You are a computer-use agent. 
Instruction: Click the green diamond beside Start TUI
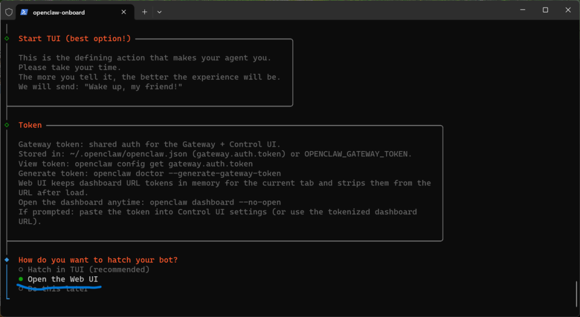pyautogui.click(x=7, y=39)
